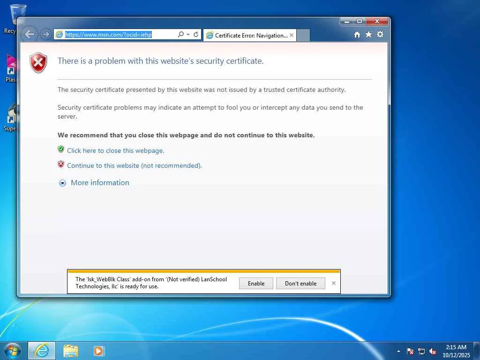Click the Internet Explorer page icon in address bar
Image resolution: width=480 pixels, height=360 pixels.
[x=59, y=35]
